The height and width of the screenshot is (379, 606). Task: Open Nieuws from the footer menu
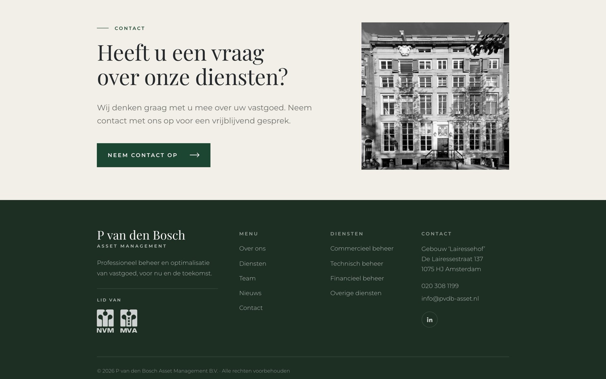tap(250, 293)
